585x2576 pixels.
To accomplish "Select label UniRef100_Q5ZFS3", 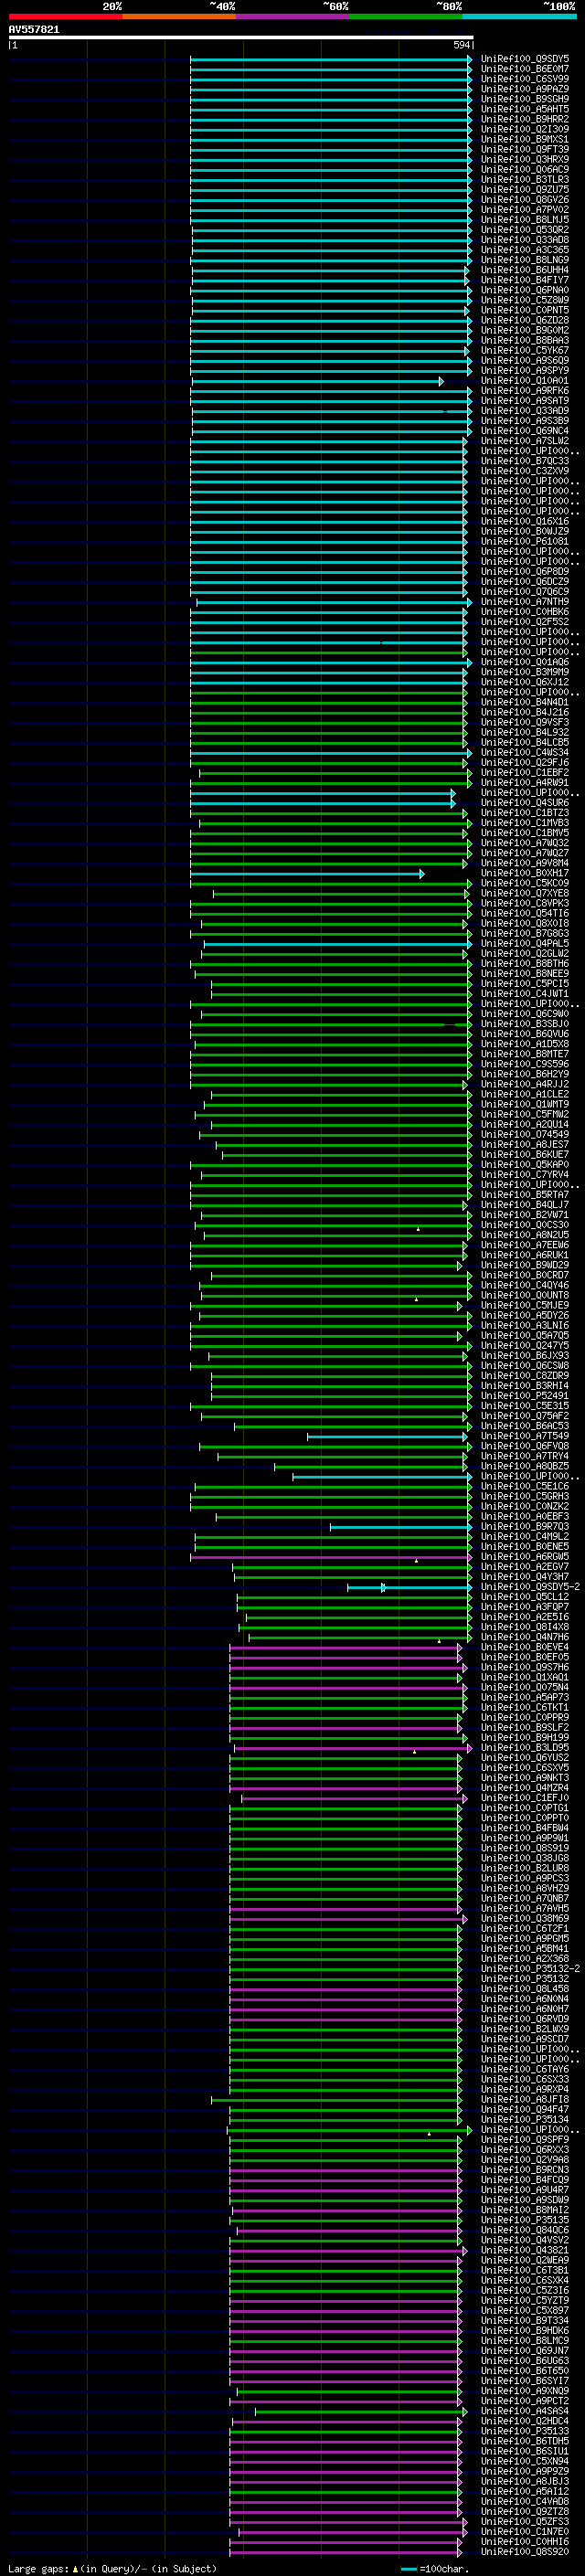I will (525, 2521).
